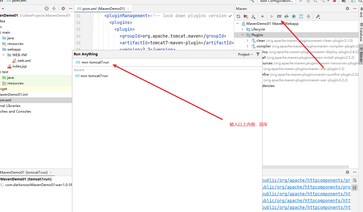Expand the compiler plugin node
This screenshot has width=363, height=212.
pos(247,46)
